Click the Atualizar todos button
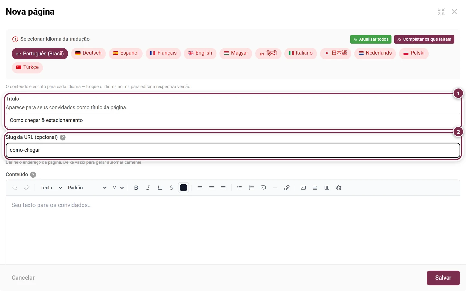Image resolution: width=466 pixels, height=291 pixels. [371, 39]
